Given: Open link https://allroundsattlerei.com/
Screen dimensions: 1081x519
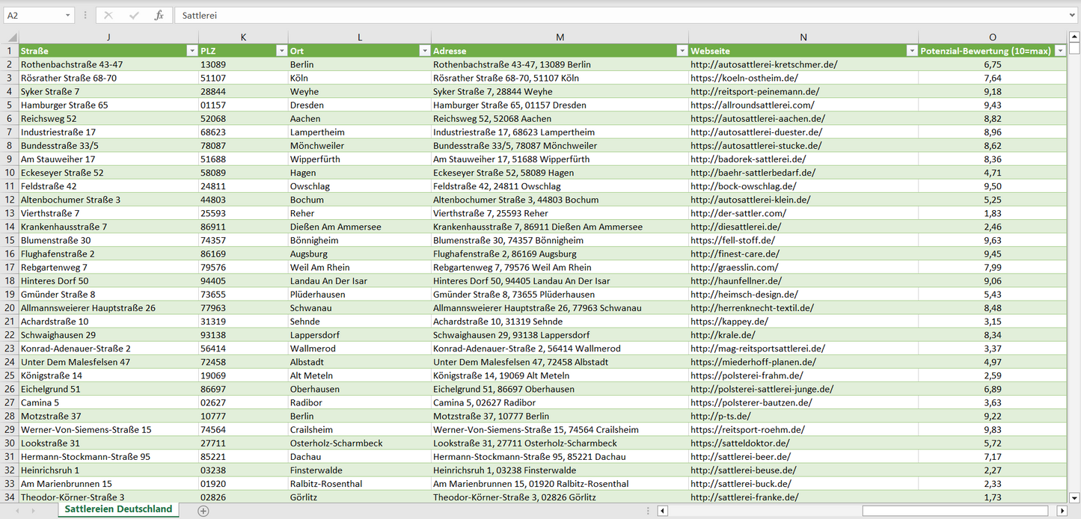Looking at the screenshot, I should tap(753, 105).
